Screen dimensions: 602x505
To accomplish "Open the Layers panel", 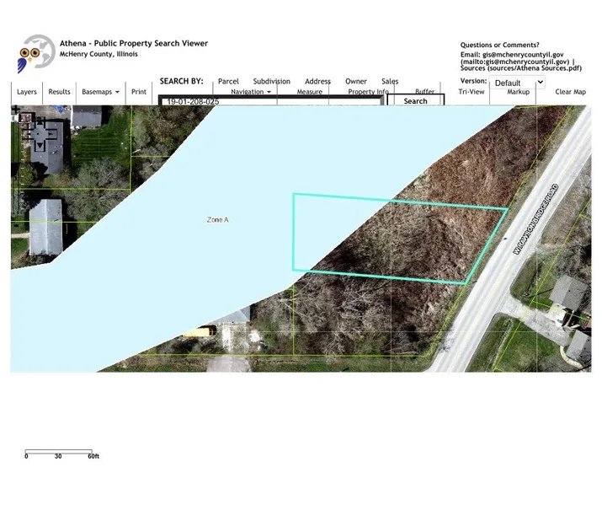I will pyautogui.click(x=27, y=92).
